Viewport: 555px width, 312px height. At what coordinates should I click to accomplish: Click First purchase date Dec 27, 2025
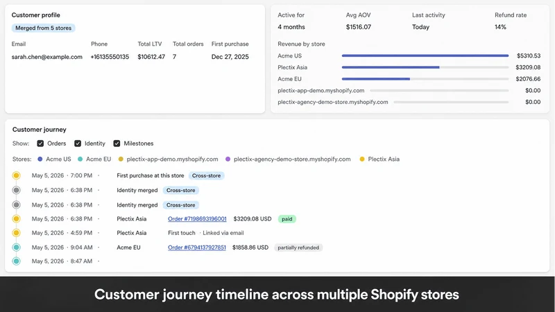pyautogui.click(x=230, y=57)
